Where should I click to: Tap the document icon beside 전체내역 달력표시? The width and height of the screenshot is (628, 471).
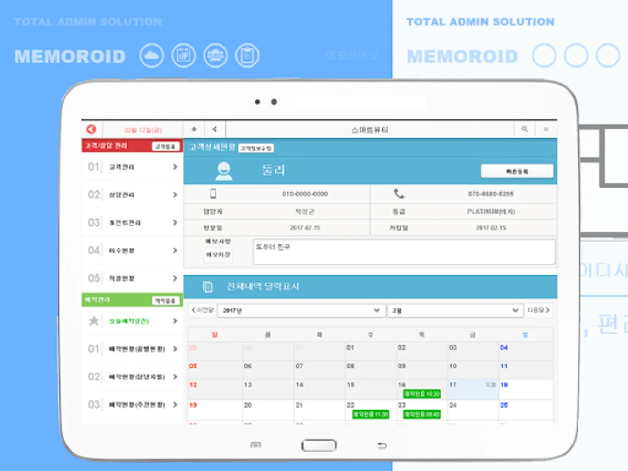(x=208, y=287)
